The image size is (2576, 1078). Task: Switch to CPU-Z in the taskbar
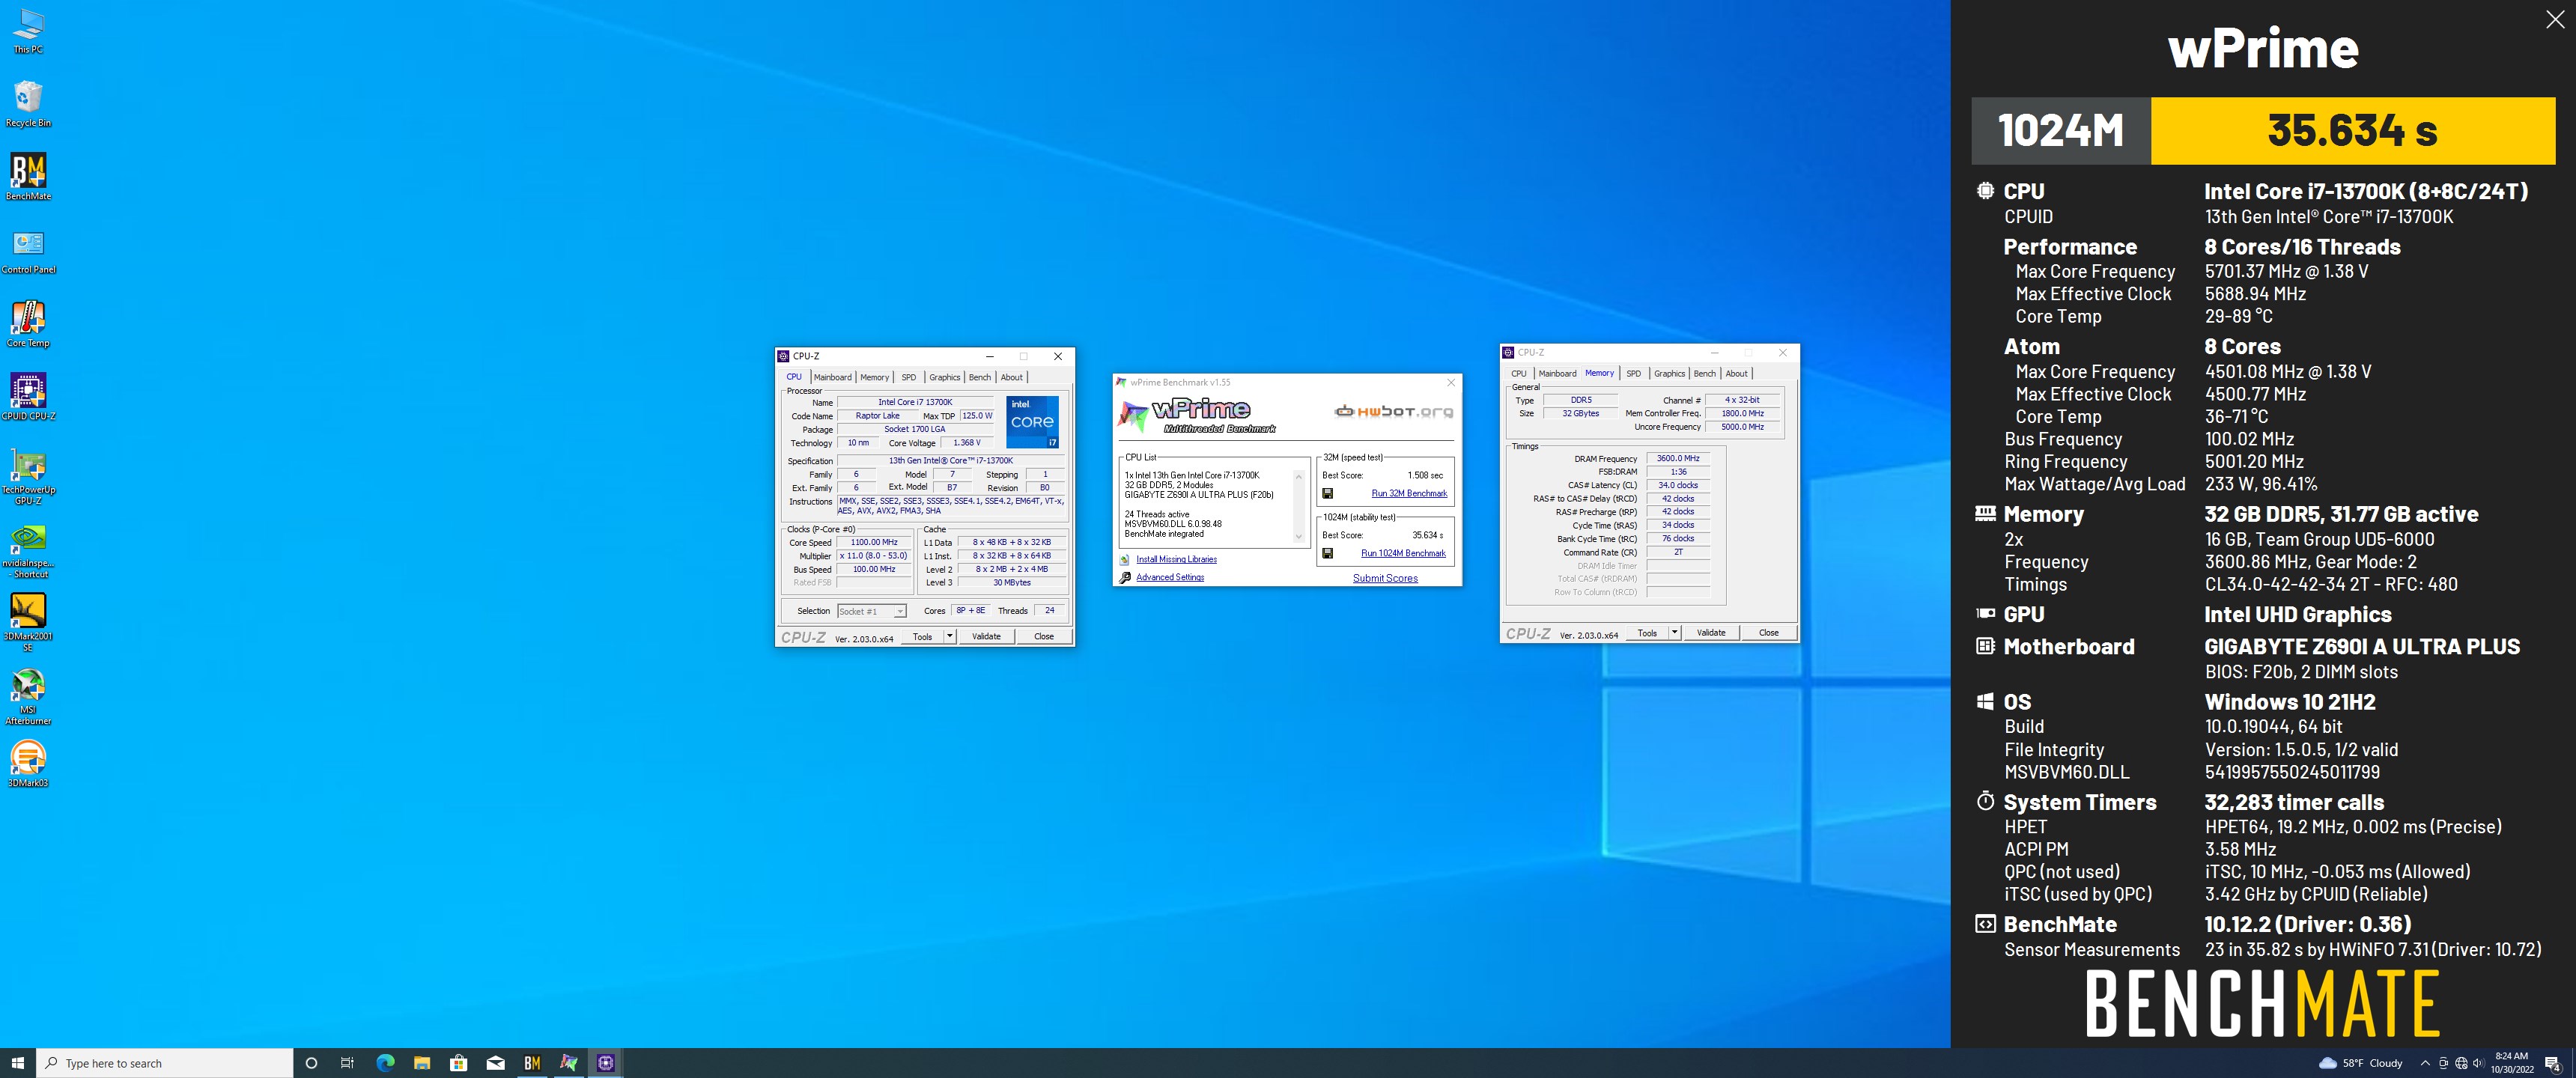pyautogui.click(x=606, y=1063)
